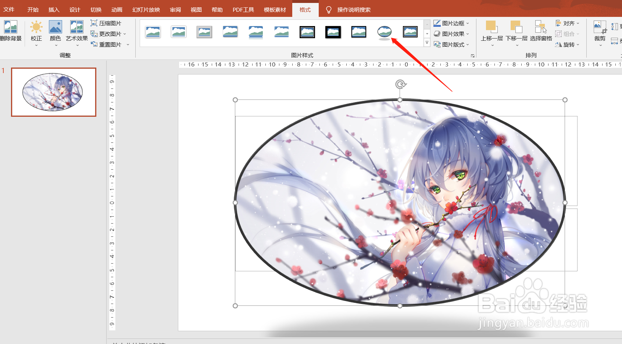Open Picture Layout (图片版式) menu
622x344 pixels.
point(451,44)
